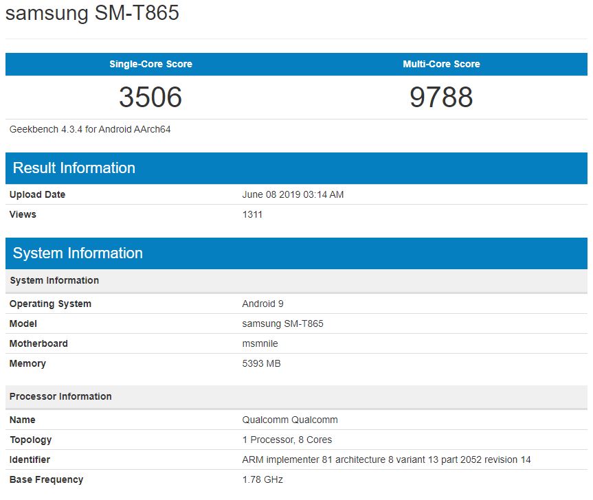Viewport: 593px width, 500px height.
Task: Click the Result Information section header
Action: point(74,168)
